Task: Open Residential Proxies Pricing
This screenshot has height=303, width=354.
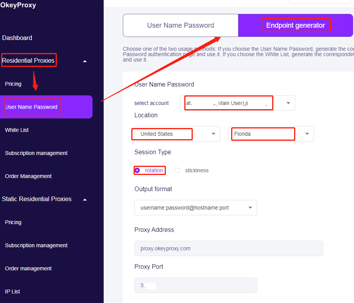Action: tap(13, 84)
